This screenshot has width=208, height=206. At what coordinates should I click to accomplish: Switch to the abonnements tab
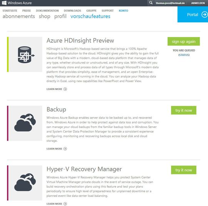click(19, 16)
